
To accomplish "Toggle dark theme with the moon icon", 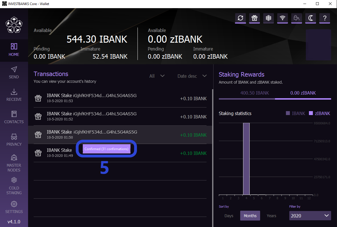I will tap(311, 18).
